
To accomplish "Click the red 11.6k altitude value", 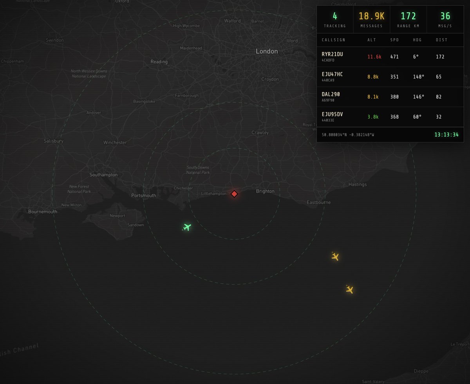I will 374,57.
